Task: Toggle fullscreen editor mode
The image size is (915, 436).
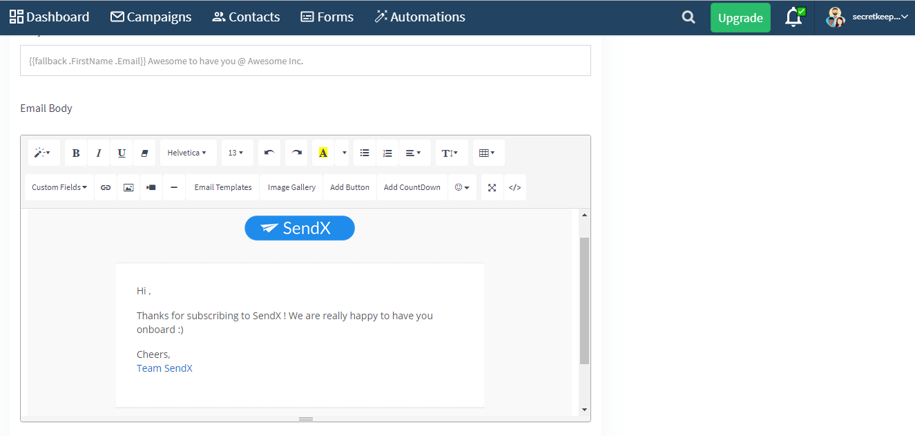Action: pos(492,187)
